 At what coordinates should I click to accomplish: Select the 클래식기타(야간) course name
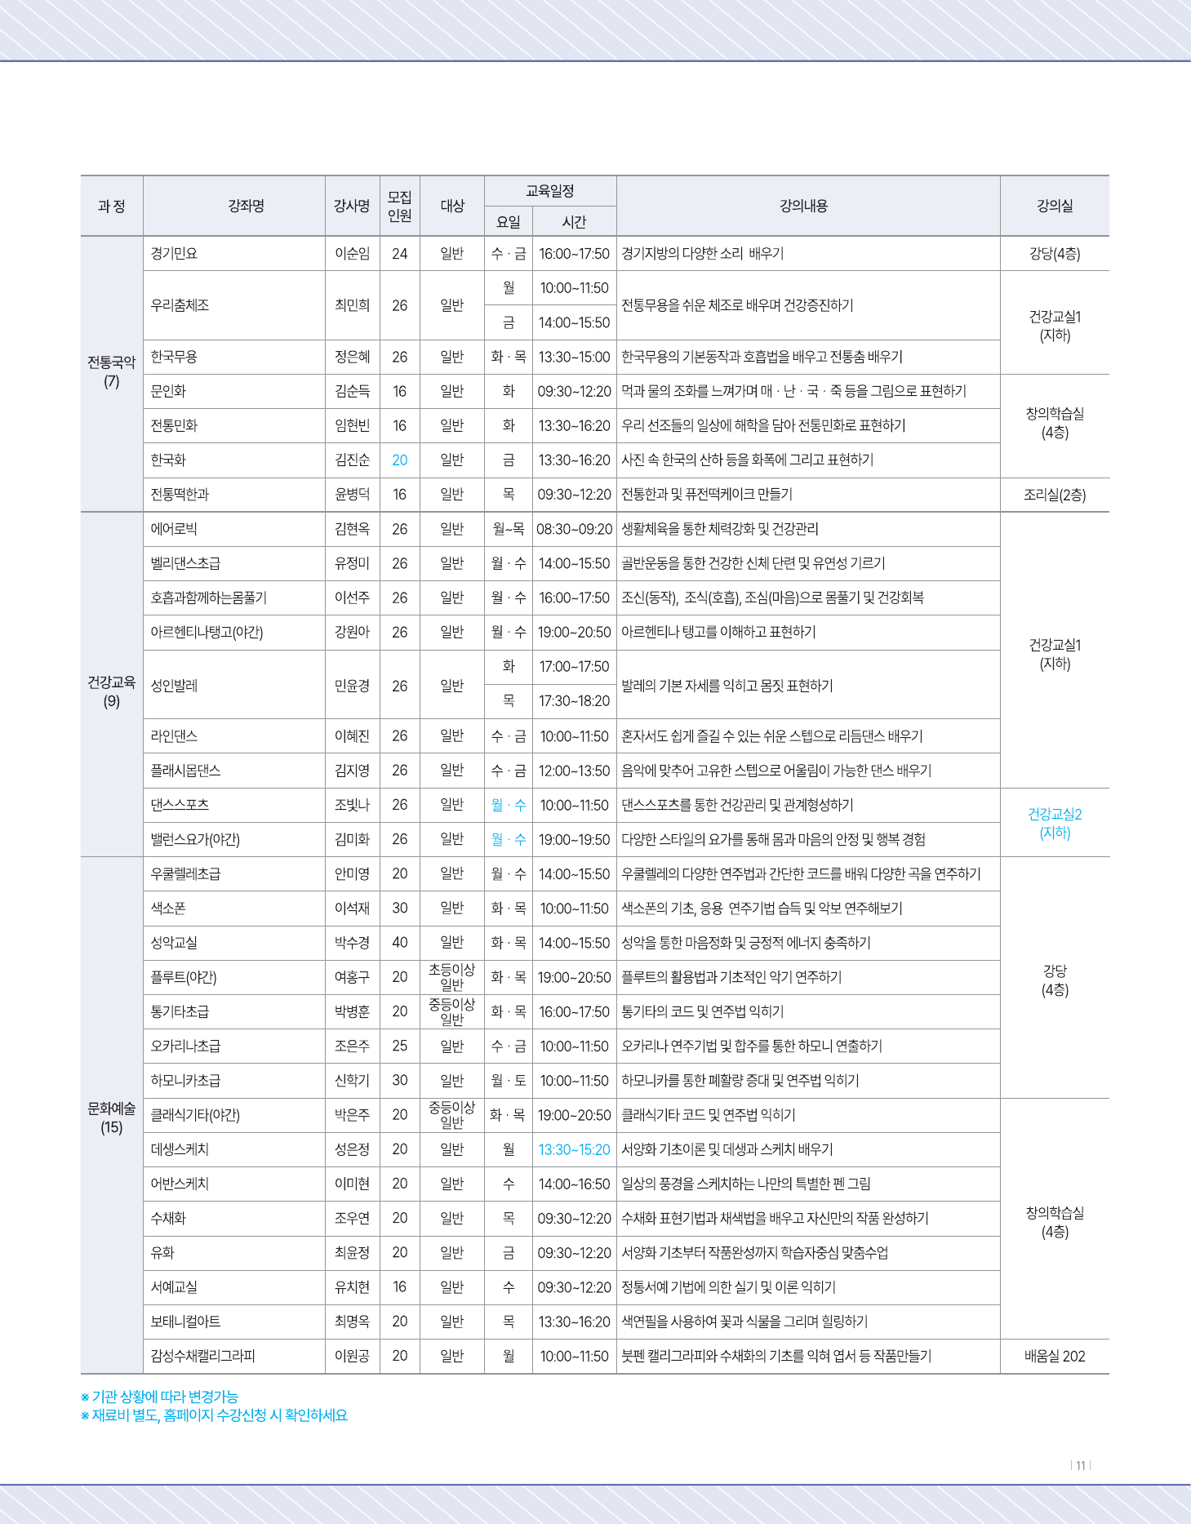tap(195, 1115)
